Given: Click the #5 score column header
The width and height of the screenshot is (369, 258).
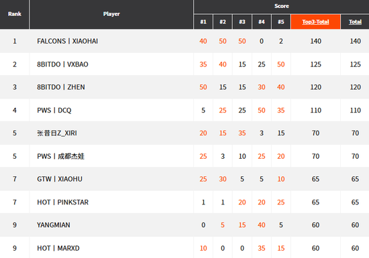Looking at the screenshot, I should pos(280,22).
